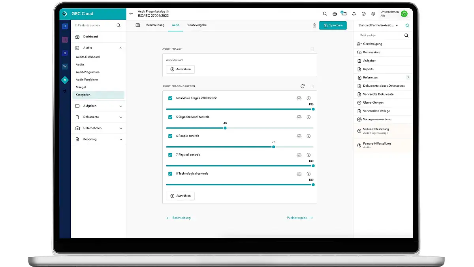Image resolution: width=474 pixels, height=267 pixels.
Task: Click the search magnifier icon in top bar
Action: [x=325, y=14]
